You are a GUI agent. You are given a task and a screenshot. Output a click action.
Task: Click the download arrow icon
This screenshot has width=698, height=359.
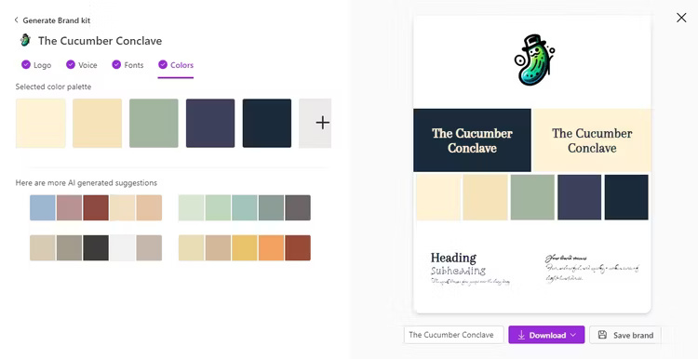(x=521, y=335)
